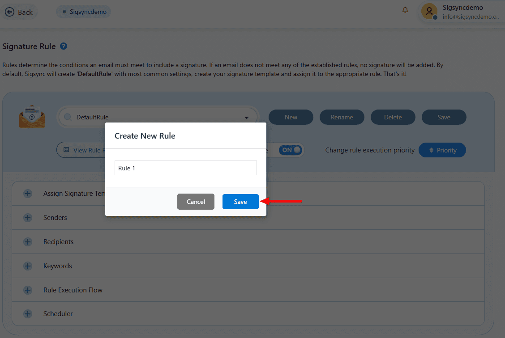Click the Delete rule button
The image size is (505, 338).
[393, 117]
